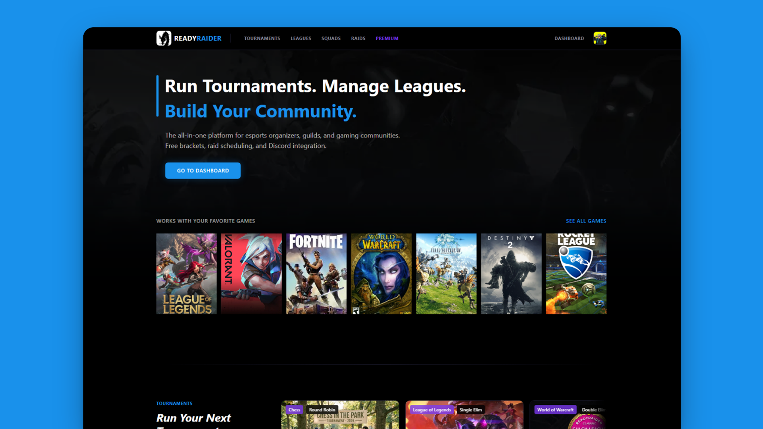Open the Tournaments nav item
The height and width of the screenshot is (429, 763).
[262, 39]
